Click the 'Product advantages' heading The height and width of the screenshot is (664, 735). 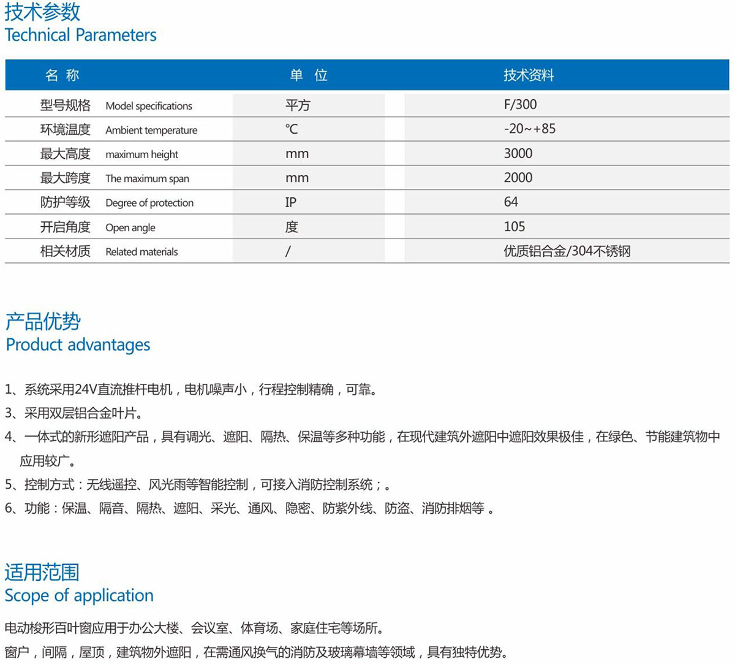[x=78, y=345]
